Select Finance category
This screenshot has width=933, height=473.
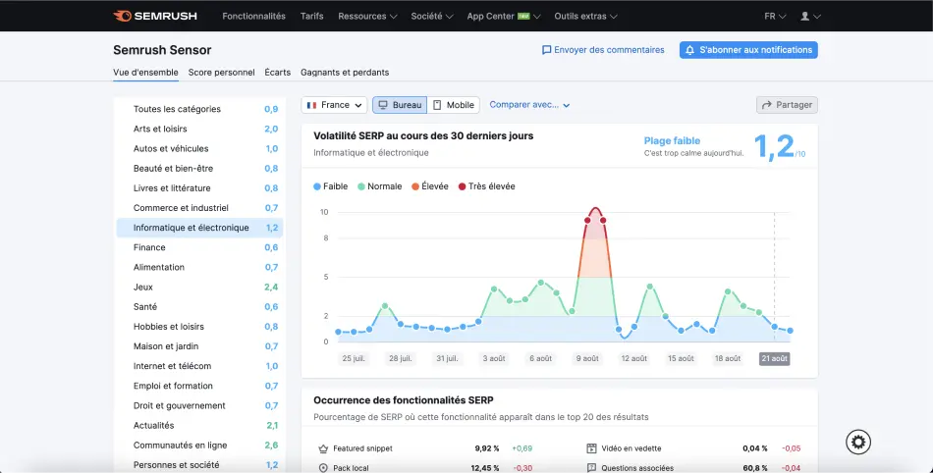(200, 248)
